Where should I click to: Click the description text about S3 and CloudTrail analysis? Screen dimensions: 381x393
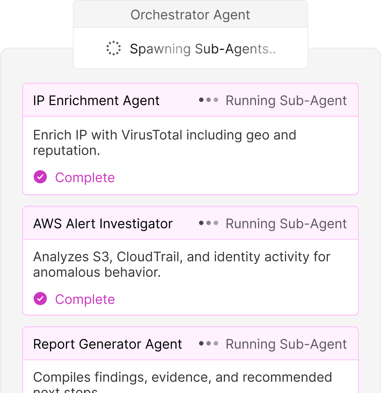click(x=181, y=265)
